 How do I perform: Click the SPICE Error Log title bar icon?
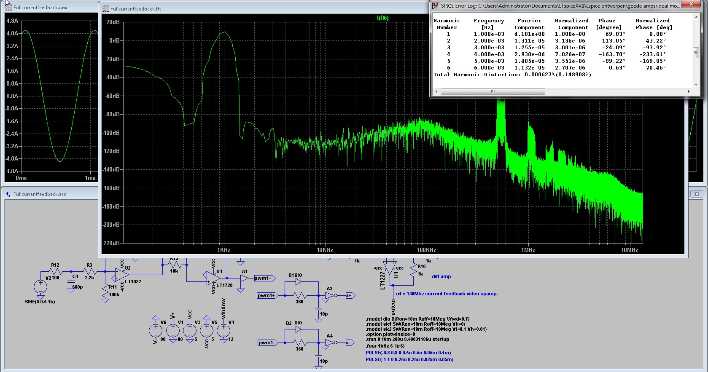[x=436, y=5]
